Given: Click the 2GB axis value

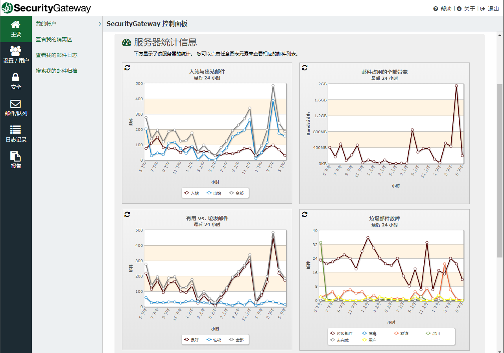Looking at the screenshot, I should (322, 84).
